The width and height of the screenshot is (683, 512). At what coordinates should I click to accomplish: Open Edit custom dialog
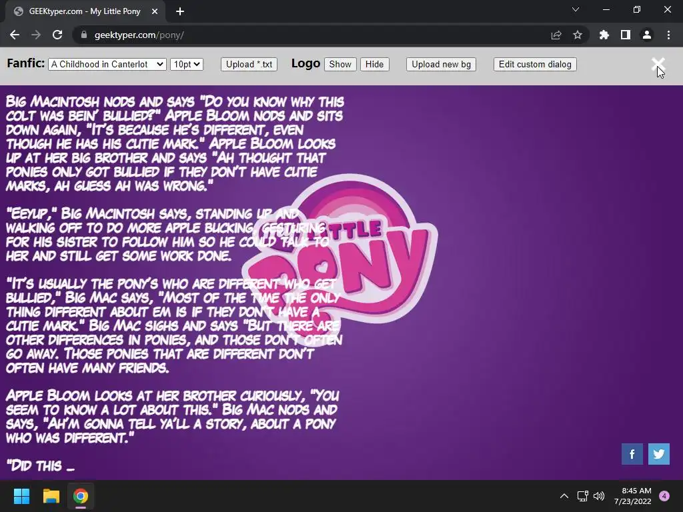(x=535, y=65)
